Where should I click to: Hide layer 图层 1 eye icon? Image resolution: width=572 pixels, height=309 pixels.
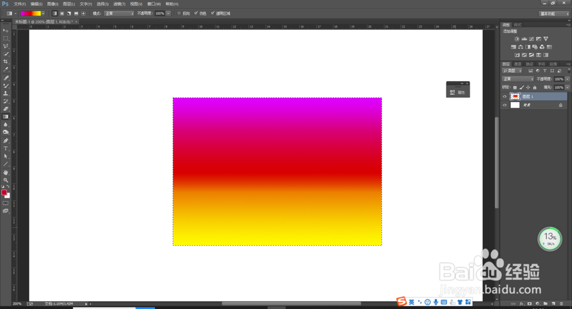tap(505, 97)
